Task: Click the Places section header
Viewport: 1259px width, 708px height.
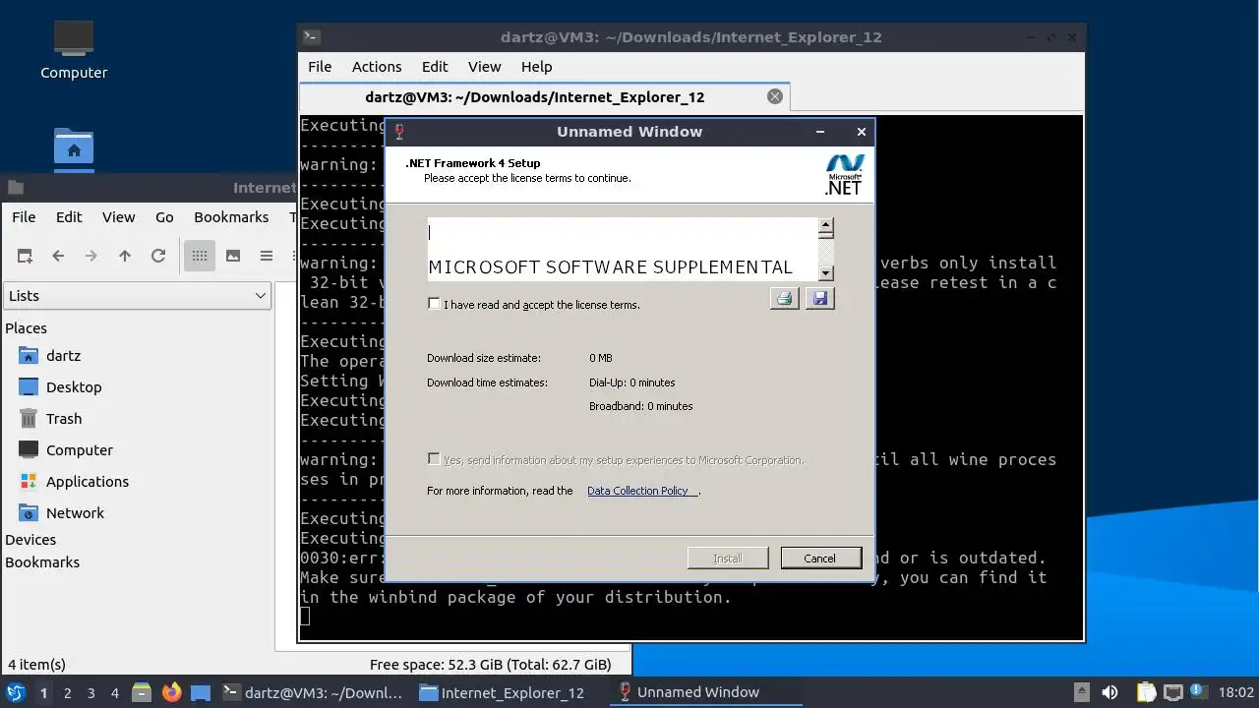Action: pyautogui.click(x=26, y=328)
